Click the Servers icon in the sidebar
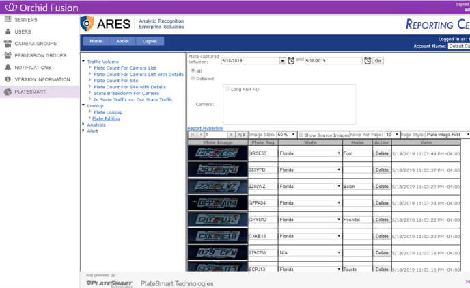This screenshot has width=470, height=288. pos(8,20)
